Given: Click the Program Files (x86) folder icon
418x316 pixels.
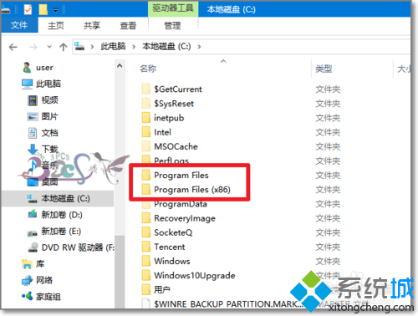Looking at the screenshot, I should 146,190.
